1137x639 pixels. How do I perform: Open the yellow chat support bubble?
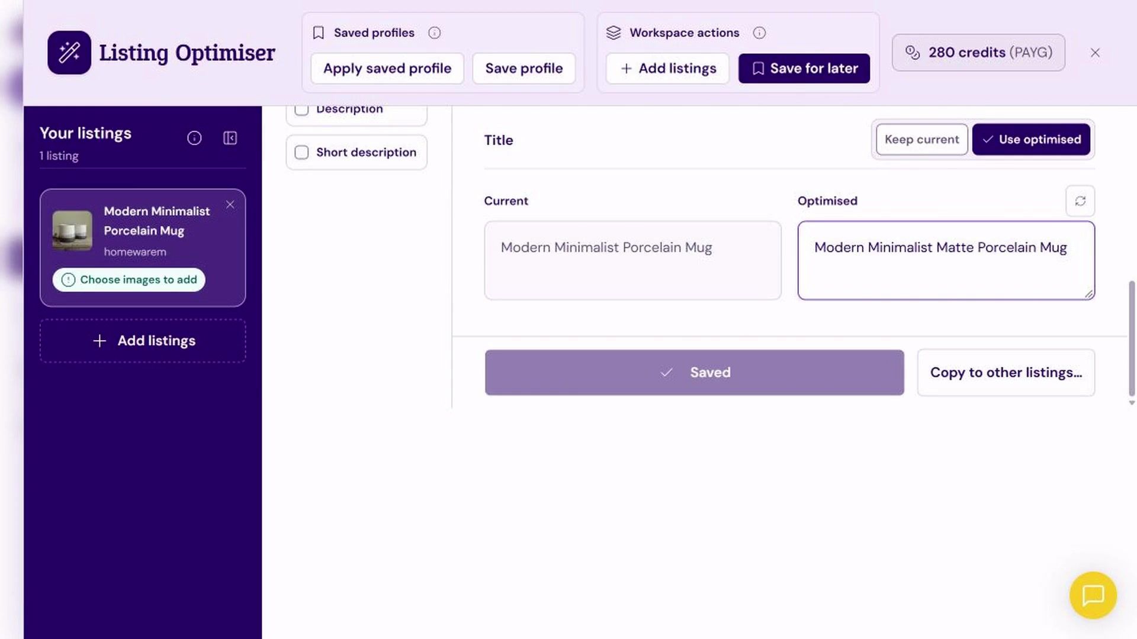pos(1093,595)
